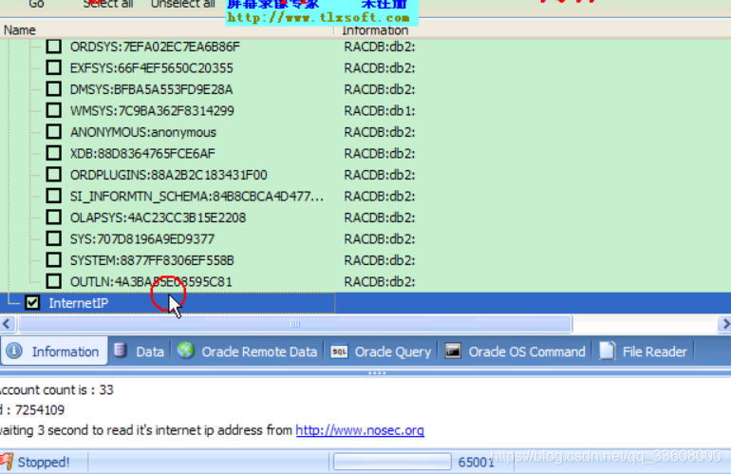This screenshot has width=731, height=474.
Task: Check the DMSYS account checkbox
Action: tap(53, 88)
